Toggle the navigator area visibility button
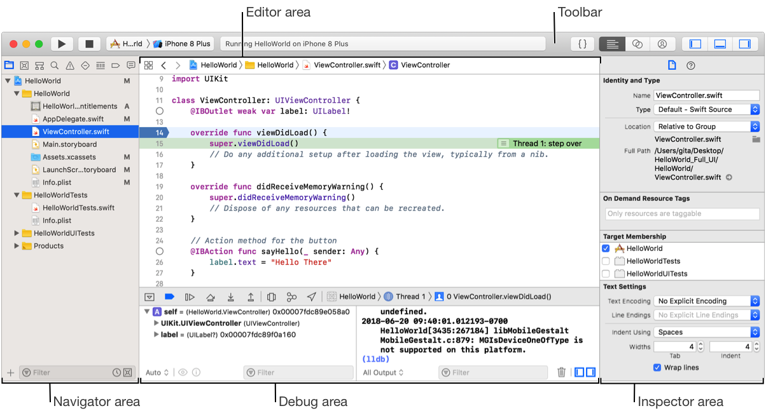The height and width of the screenshot is (413, 766). [695, 44]
